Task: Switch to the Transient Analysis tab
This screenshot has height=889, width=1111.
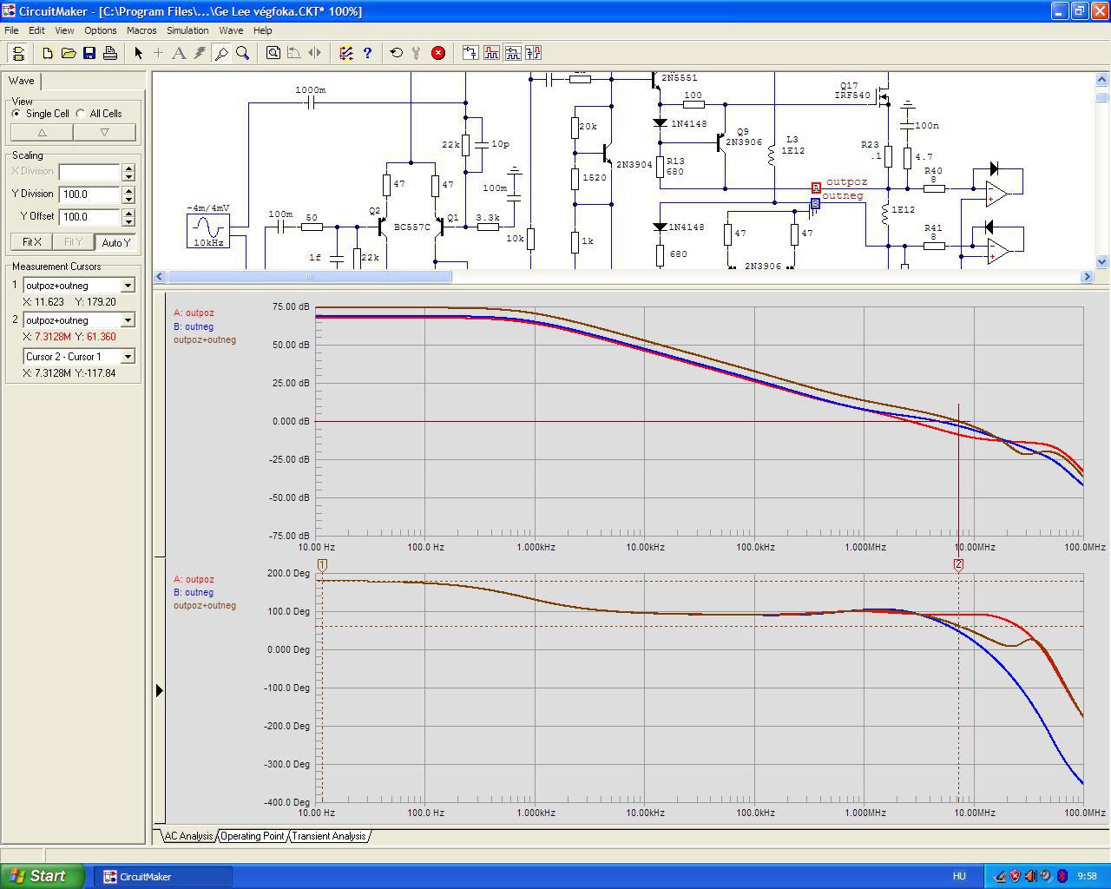Action: 328,836
